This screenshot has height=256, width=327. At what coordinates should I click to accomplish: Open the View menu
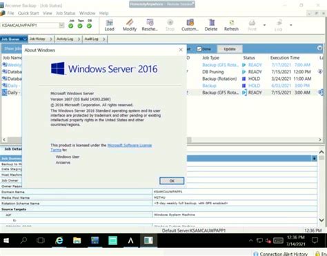click(48, 13)
